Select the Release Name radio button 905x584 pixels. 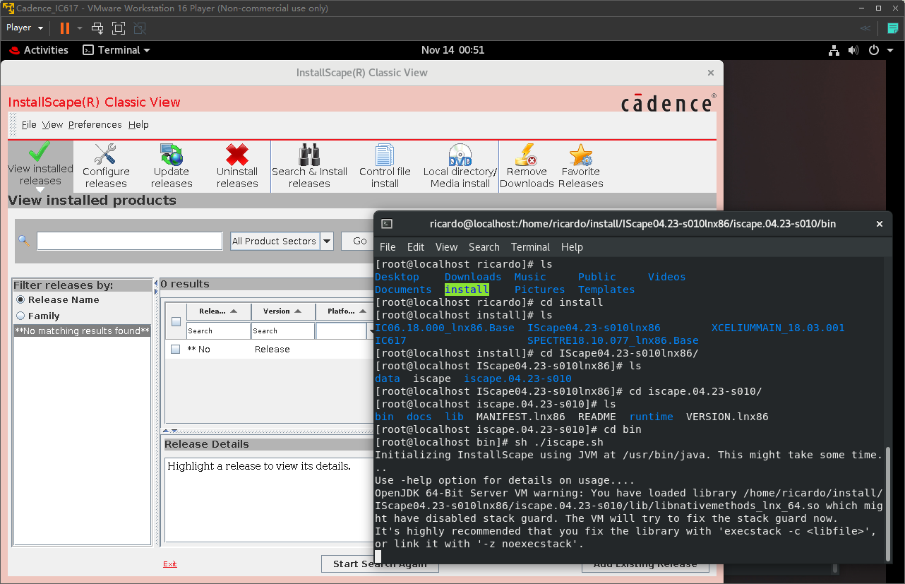tap(20, 299)
